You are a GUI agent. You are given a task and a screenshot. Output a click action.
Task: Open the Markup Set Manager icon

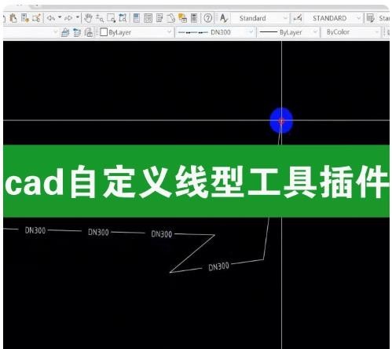point(182,18)
